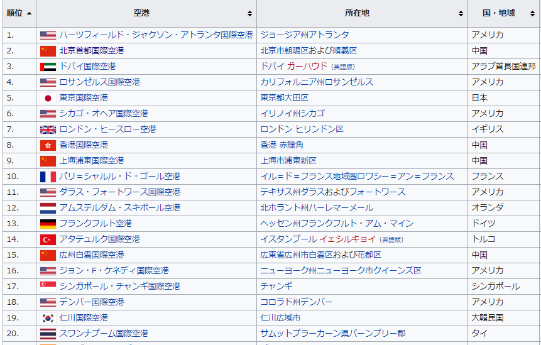This screenshot has width=541, height=345.
Task: Click the Turkish flag beside アタテュルク国際空港
Action: (48, 239)
